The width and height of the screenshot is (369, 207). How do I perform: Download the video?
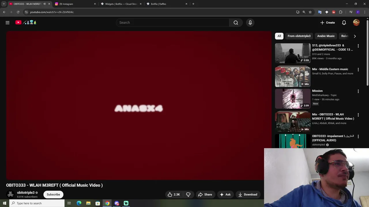248,195
